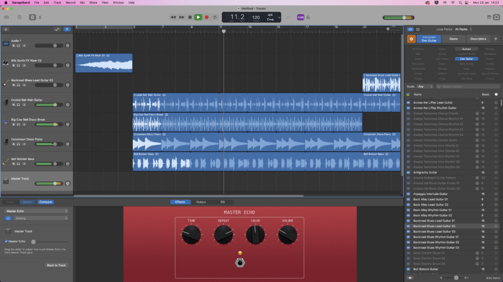Switch loop browser to button view
The width and height of the screenshot is (503, 282).
pyautogui.click(x=410, y=29)
